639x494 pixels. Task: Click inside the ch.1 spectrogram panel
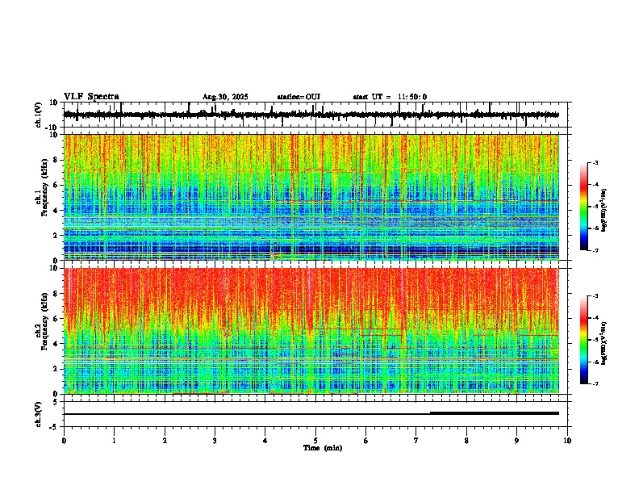pos(311,197)
